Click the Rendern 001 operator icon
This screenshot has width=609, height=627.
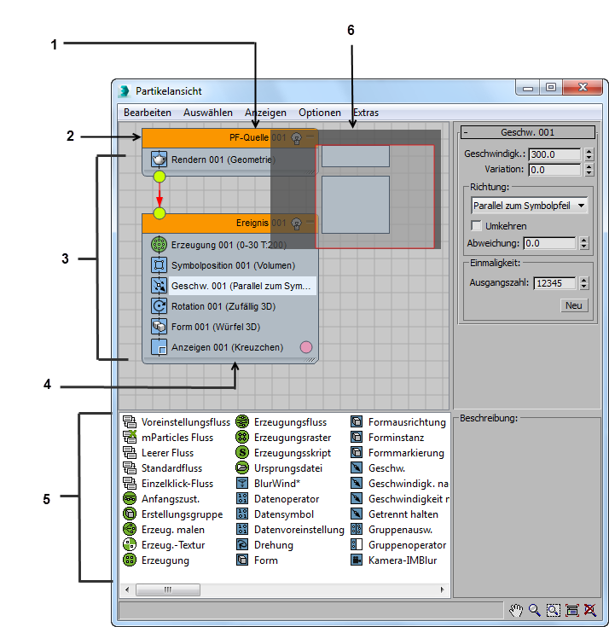point(159,160)
